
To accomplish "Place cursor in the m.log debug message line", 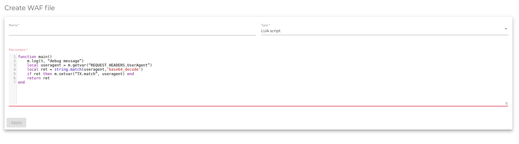I will coord(56,61).
